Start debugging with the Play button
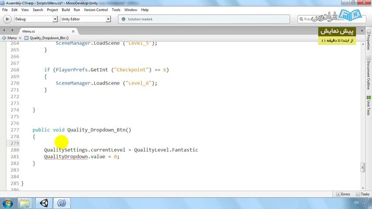Image resolution: width=372 pixels, height=209 pixels. pos(7,19)
